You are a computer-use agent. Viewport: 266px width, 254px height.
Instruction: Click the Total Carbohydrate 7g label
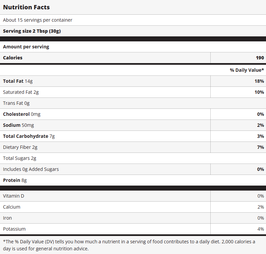click(x=28, y=136)
